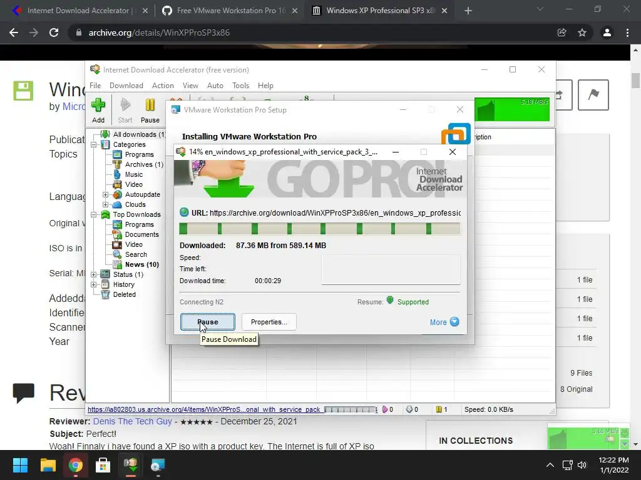The height and width of the screenshot is (480, 641).
Task: Click the floating speed widget near taskbar
Action: click(588, 437)
